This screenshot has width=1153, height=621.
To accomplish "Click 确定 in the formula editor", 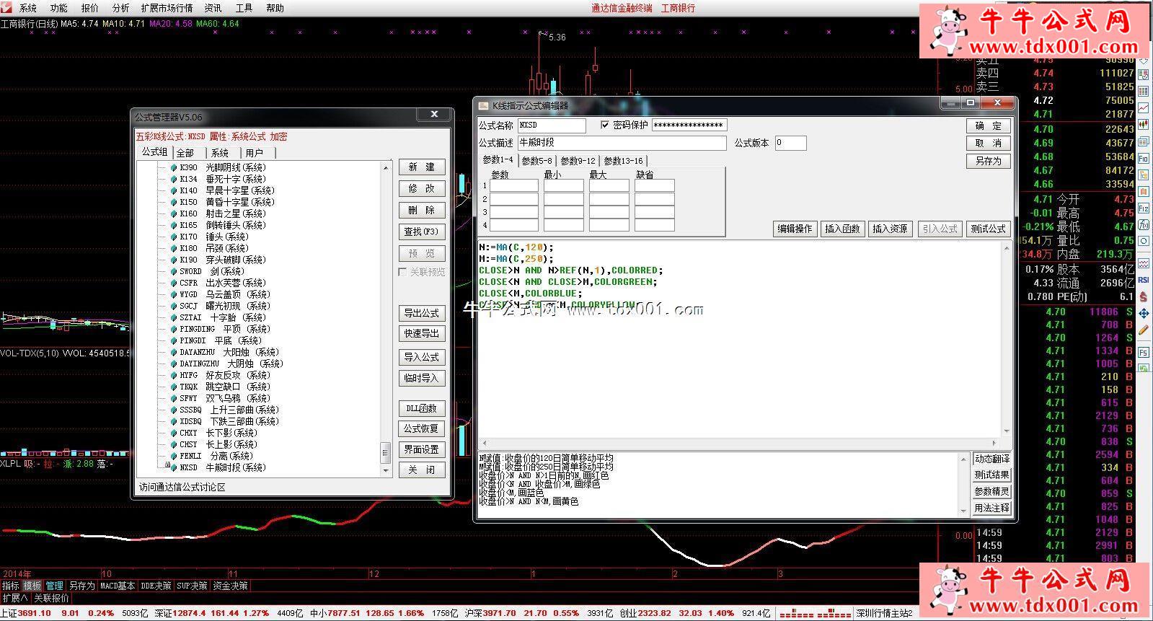I will click(x=989, y=125).
